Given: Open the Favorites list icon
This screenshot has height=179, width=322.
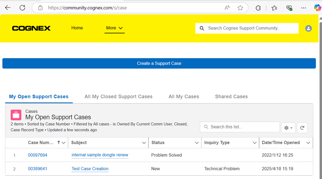Looking at the screenshot, I should [x=274, y=8].
